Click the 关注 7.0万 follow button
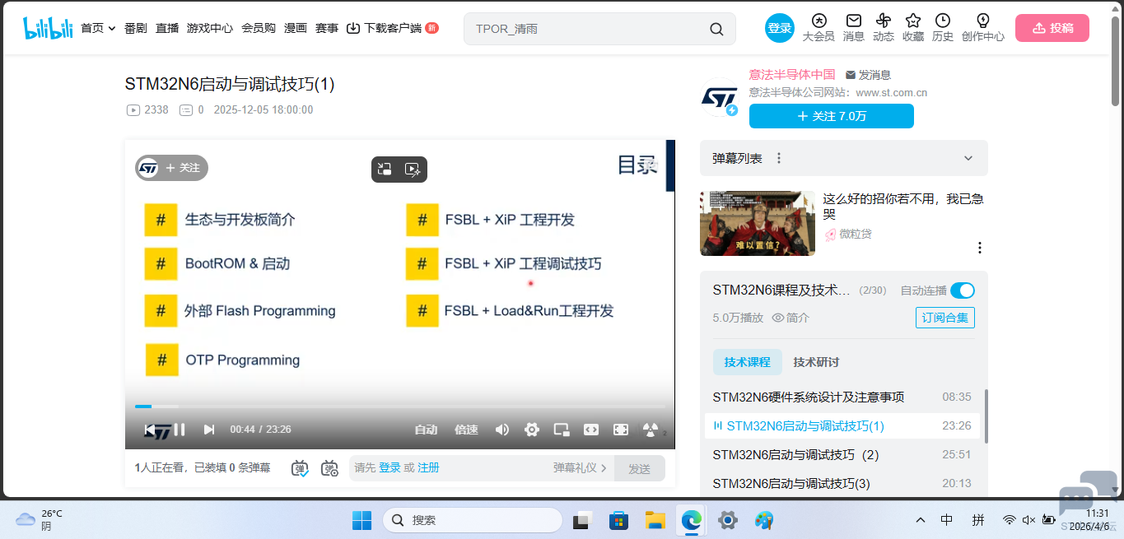 [831, 116]
